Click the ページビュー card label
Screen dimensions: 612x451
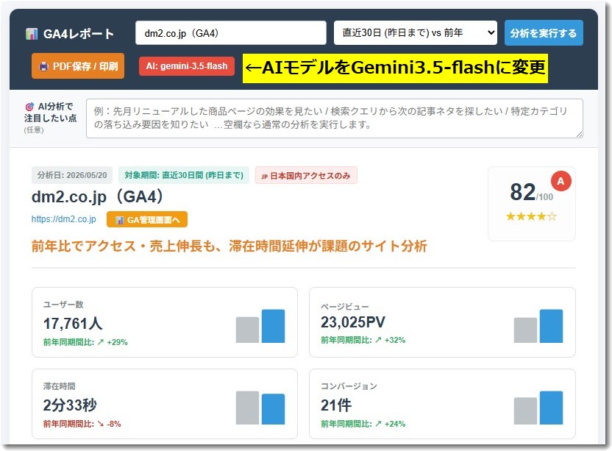pyautogui.click(x=345, y=307)
